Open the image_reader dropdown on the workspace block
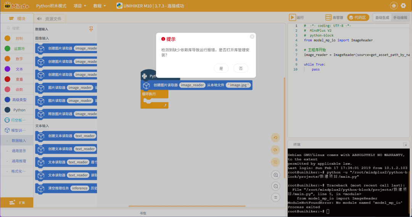 [x=192, y=85]
